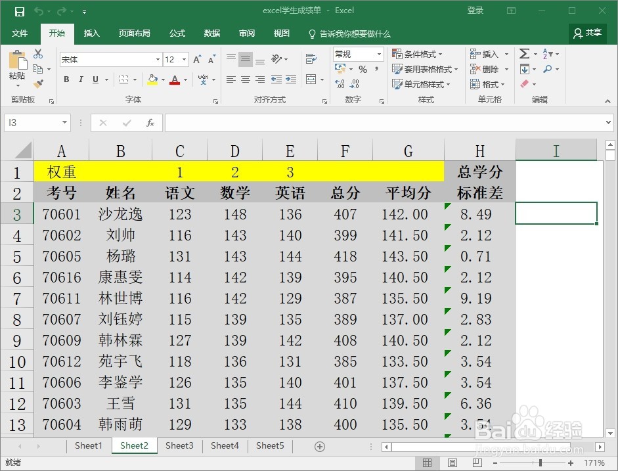The width and height of the screenshot is (618, 471).
Task: Collapse the ribbon with the chevron
Action: [x=607, y=101]
